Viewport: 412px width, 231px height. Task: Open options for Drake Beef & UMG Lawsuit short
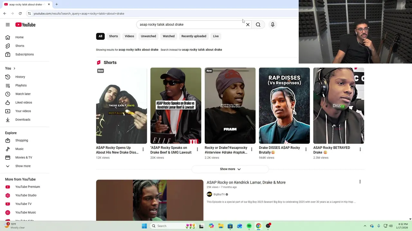pos(197,150)
